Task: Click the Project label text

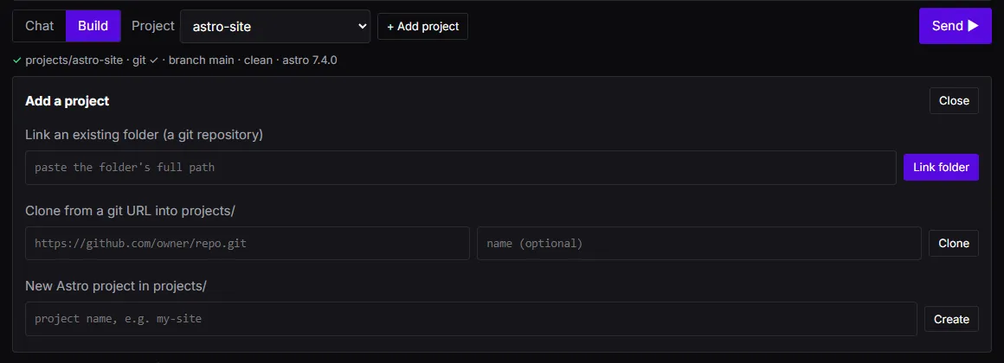Action: (153, 26)
